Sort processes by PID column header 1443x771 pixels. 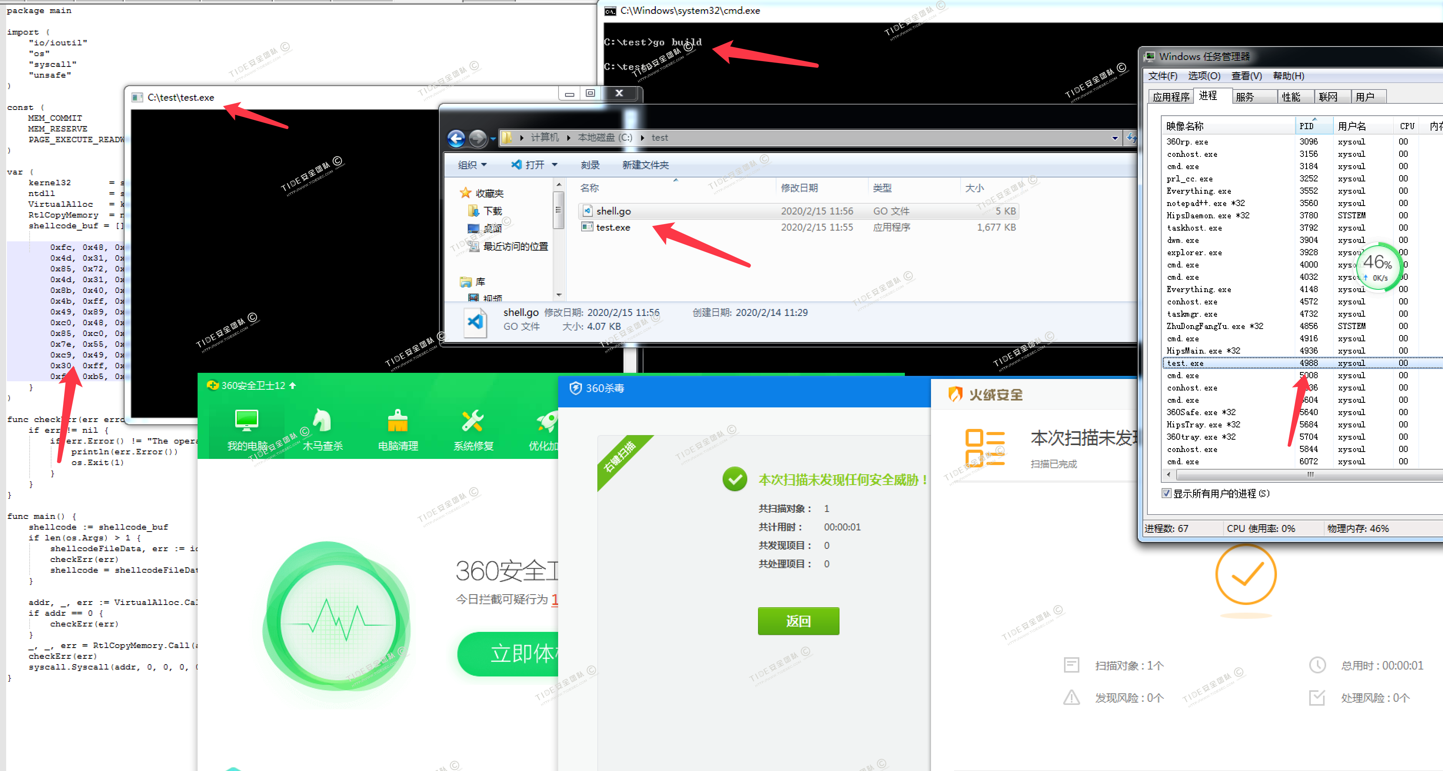point(1307,126)
